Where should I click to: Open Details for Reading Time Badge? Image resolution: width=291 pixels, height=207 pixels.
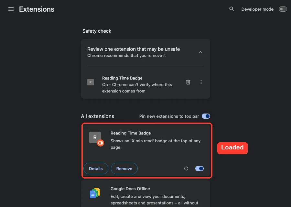(96, 169)
